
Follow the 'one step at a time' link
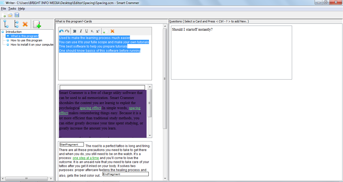(86, 158)
